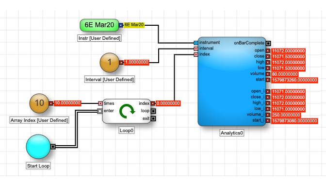Click the blue instrument input port on Analytics0
This screenshot has height=185, width=326.
(196, 43)
